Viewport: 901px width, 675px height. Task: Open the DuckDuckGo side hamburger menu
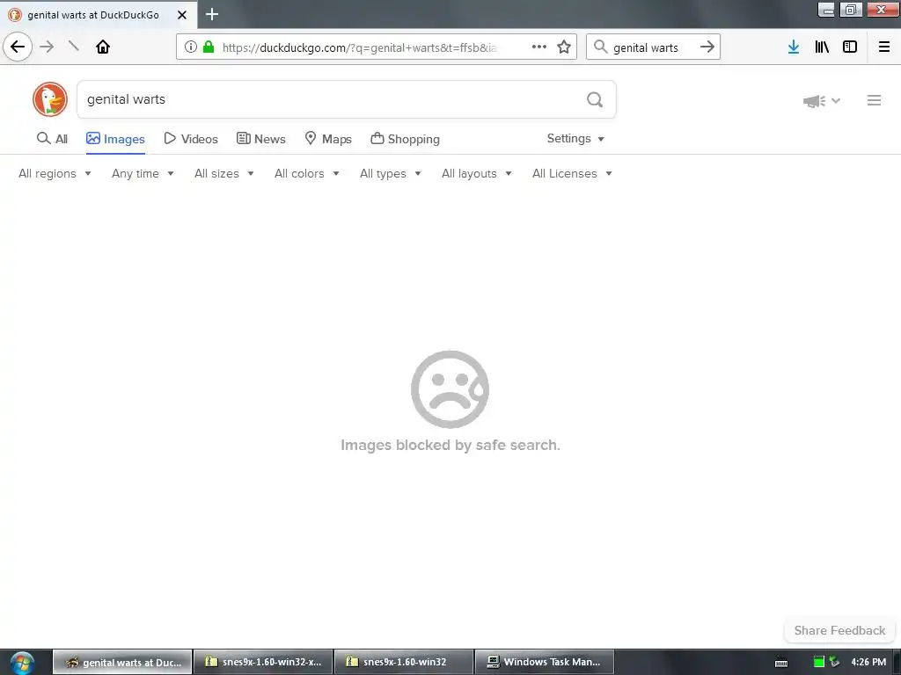tap(874, 100)
